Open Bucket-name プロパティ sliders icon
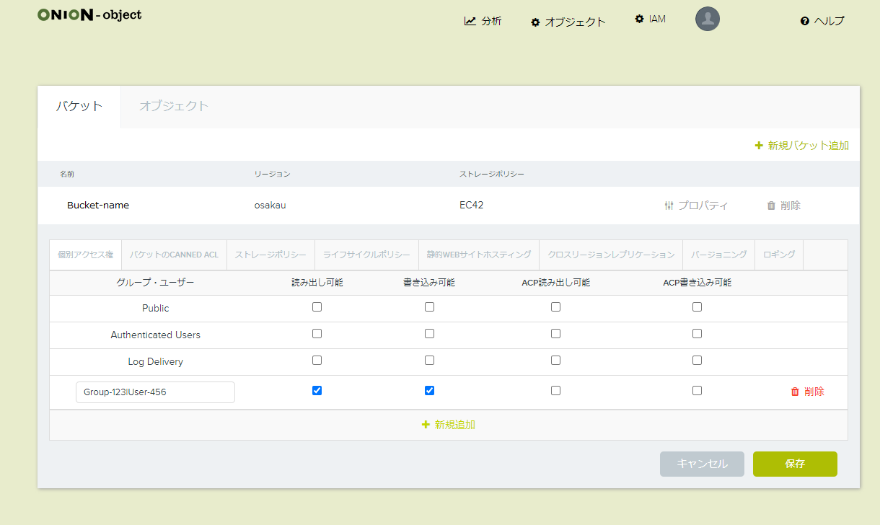 (x=669, y=206)
